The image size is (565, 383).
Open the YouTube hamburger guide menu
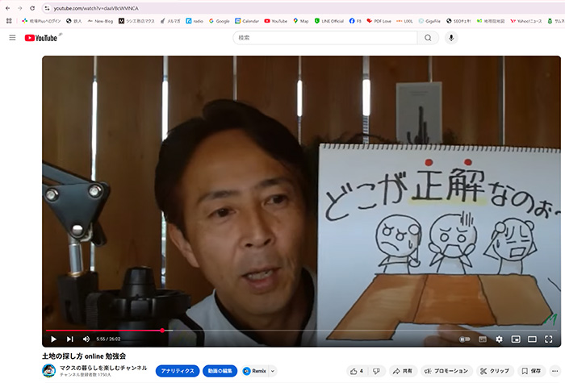12,38
